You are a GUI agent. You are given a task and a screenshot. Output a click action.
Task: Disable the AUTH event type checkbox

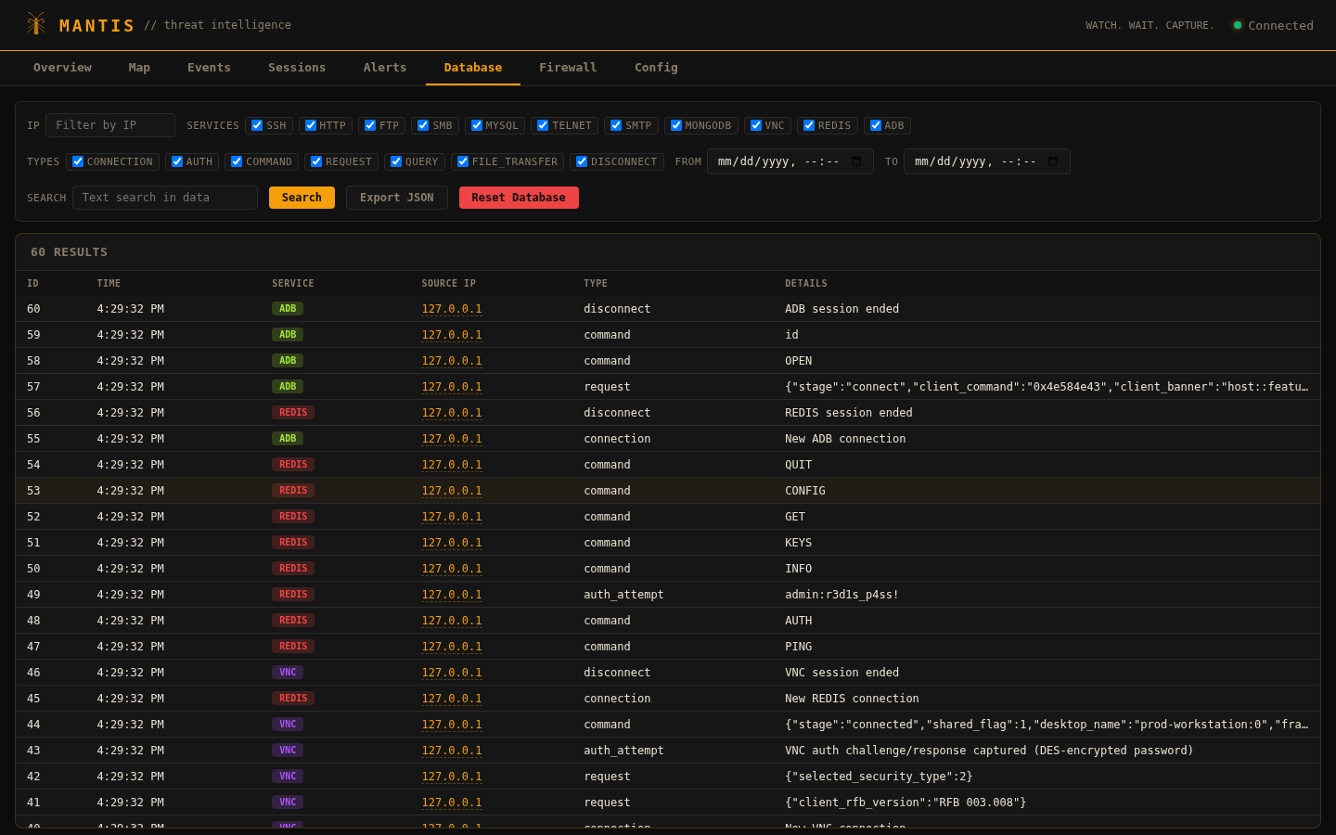pyautogui.click(x=175, y=161)
